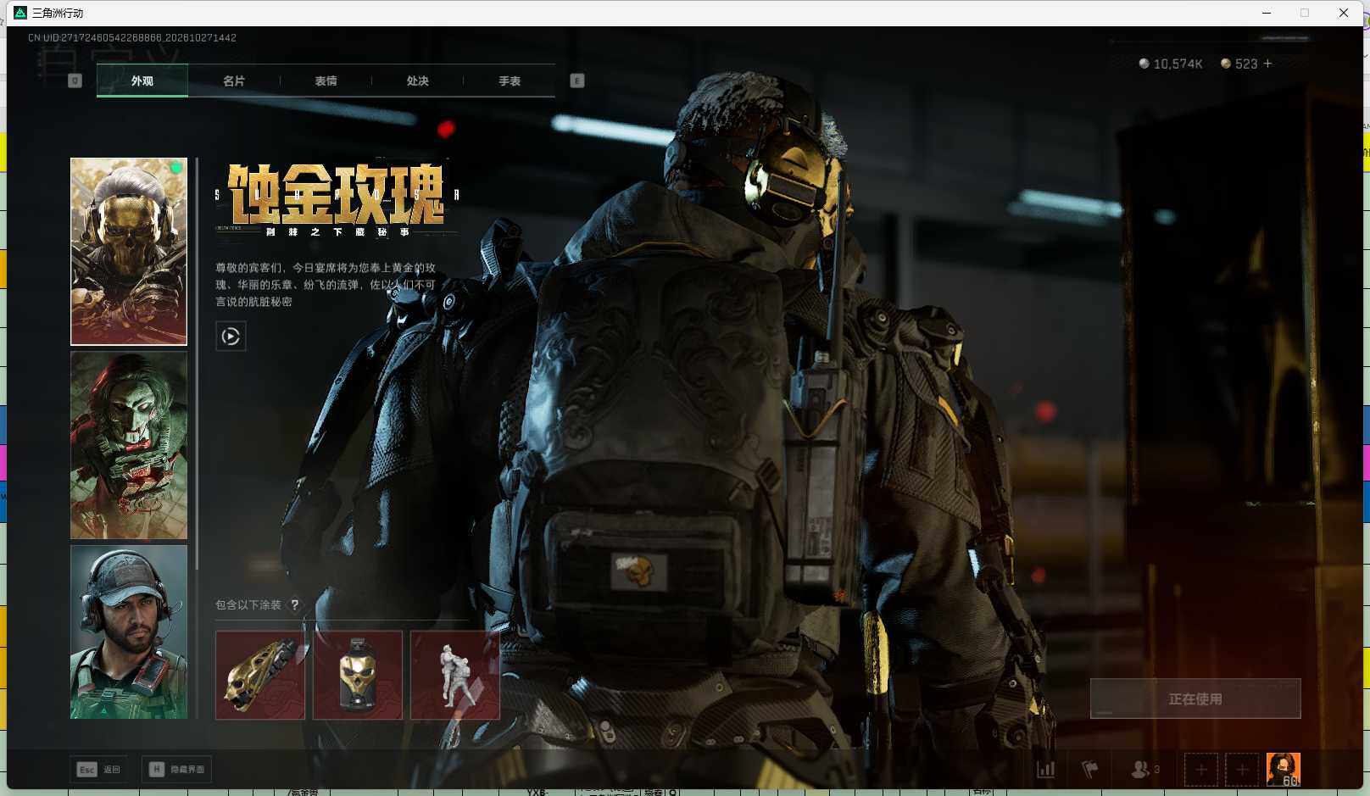Open the stats bar-chart icon in bottom bar
This screenshot has width=1370, height=796.
coord(1046,769)
